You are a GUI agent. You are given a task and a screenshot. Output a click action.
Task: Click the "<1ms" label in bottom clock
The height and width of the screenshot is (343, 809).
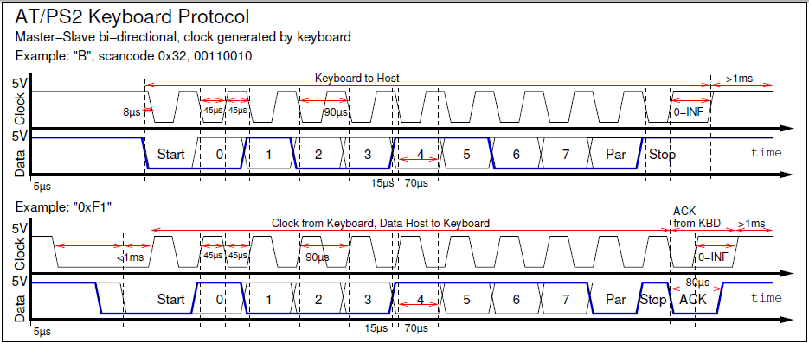131,257
